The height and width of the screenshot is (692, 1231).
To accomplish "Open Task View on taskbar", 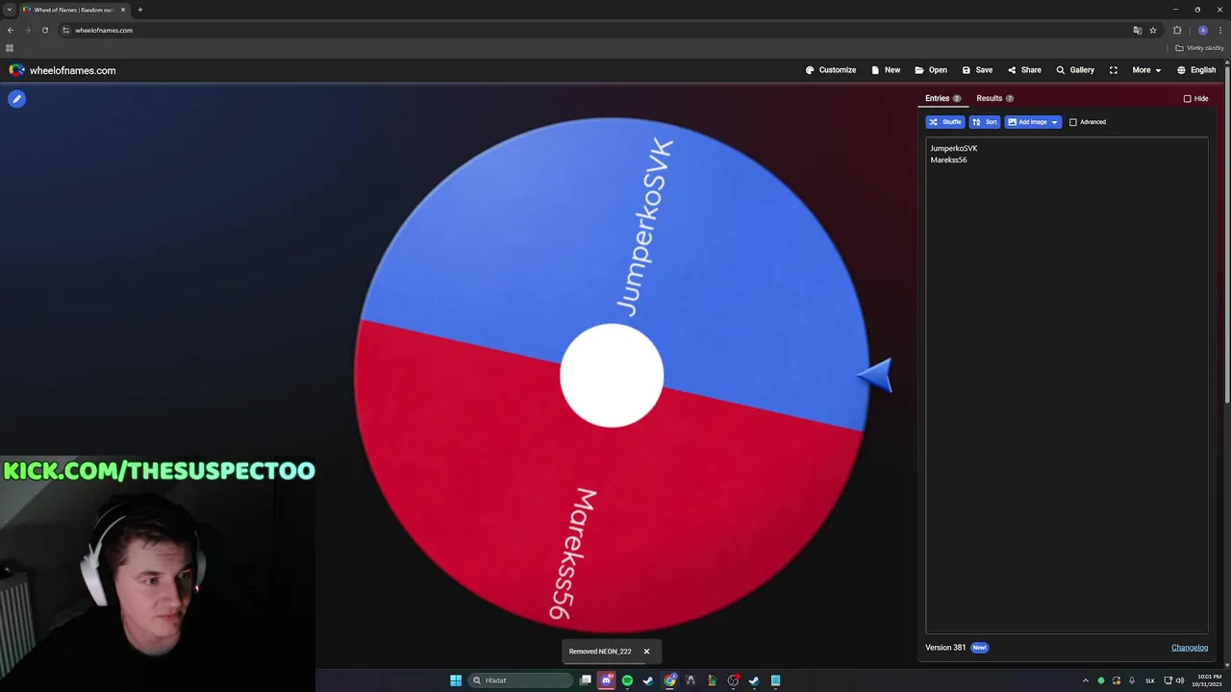I will pyautogui.click(x=586, y=680).
